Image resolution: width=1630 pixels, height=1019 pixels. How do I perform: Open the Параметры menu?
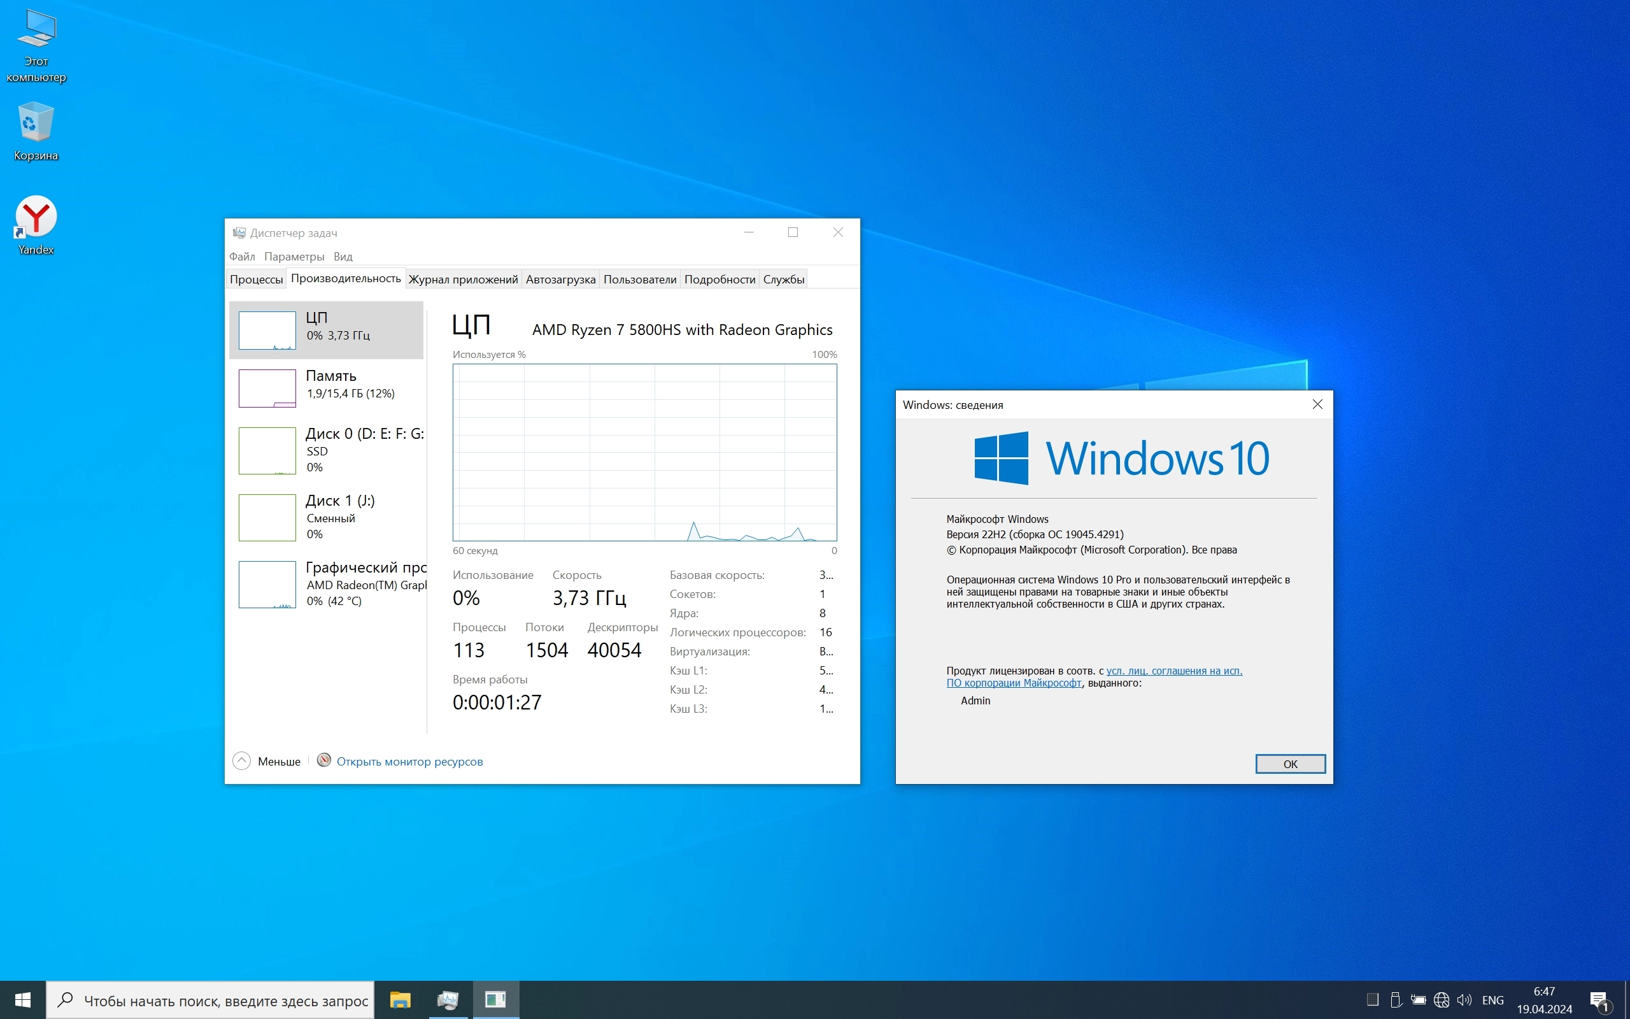click(294, 257)
